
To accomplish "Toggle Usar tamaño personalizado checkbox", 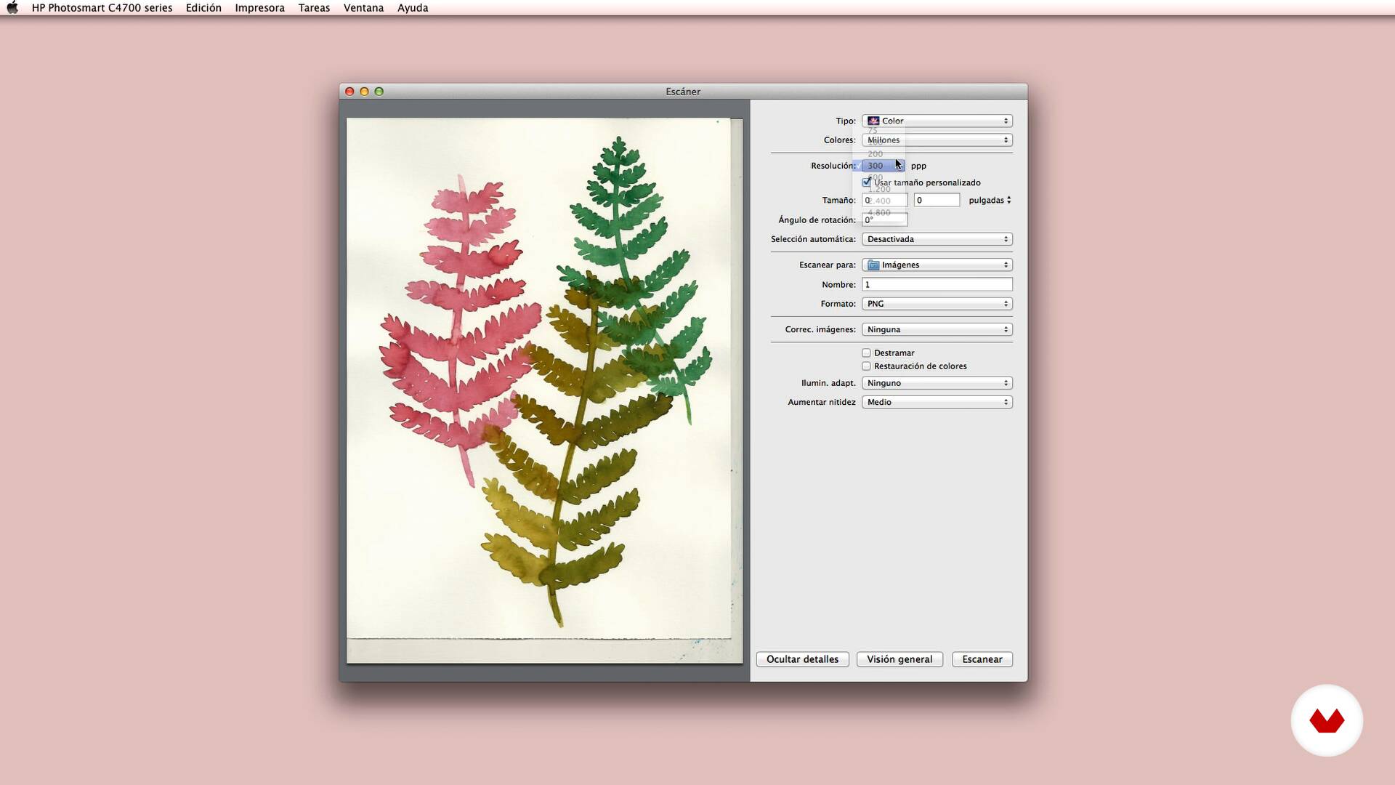I will [x=866, y=182].
